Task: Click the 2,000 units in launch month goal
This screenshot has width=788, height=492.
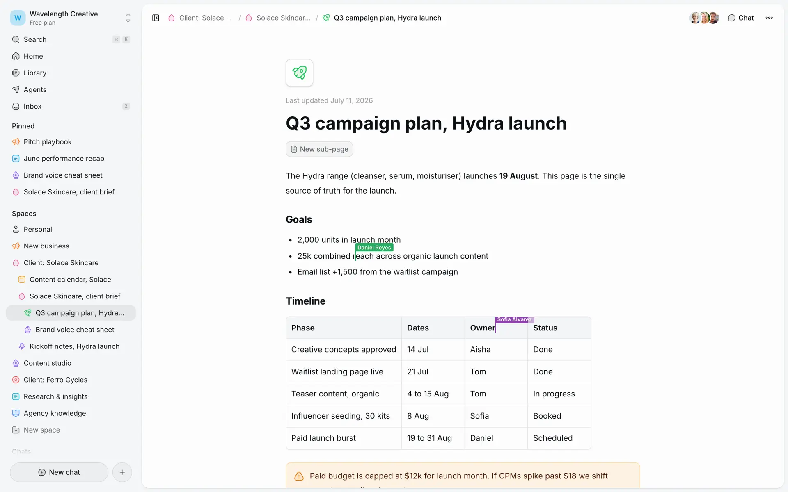Action: click(349, 240)
